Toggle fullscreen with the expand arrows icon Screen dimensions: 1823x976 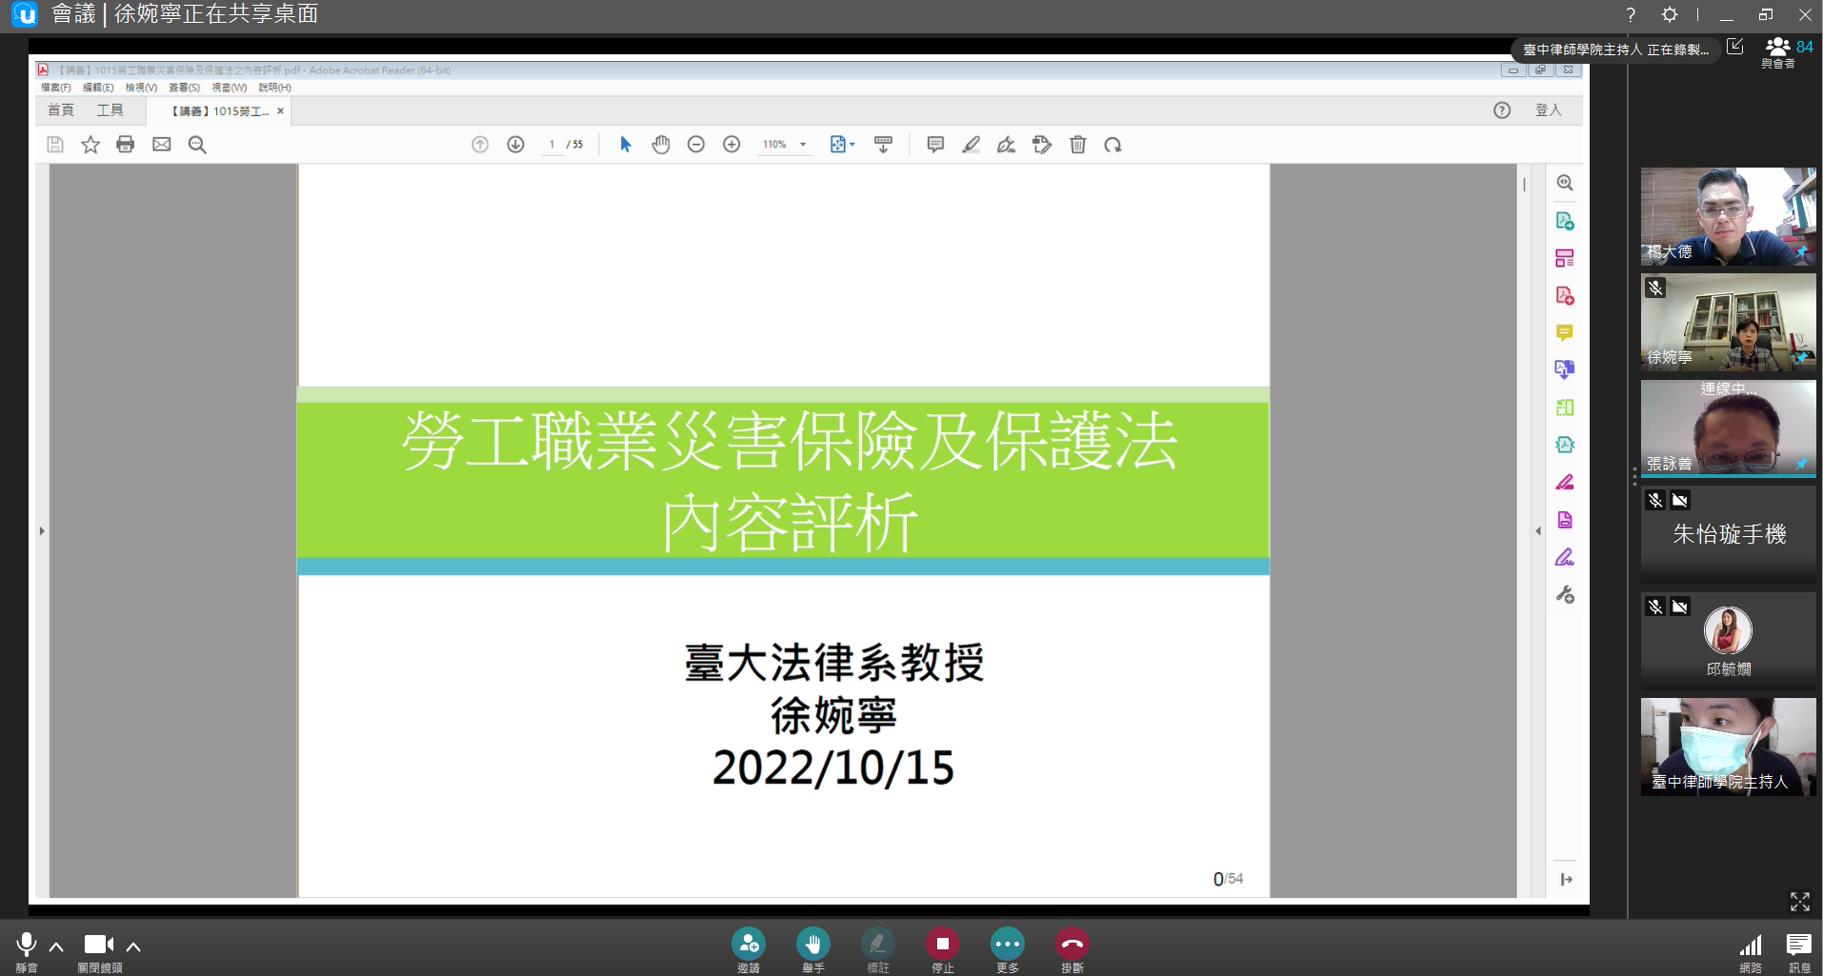click(1799, 901)
